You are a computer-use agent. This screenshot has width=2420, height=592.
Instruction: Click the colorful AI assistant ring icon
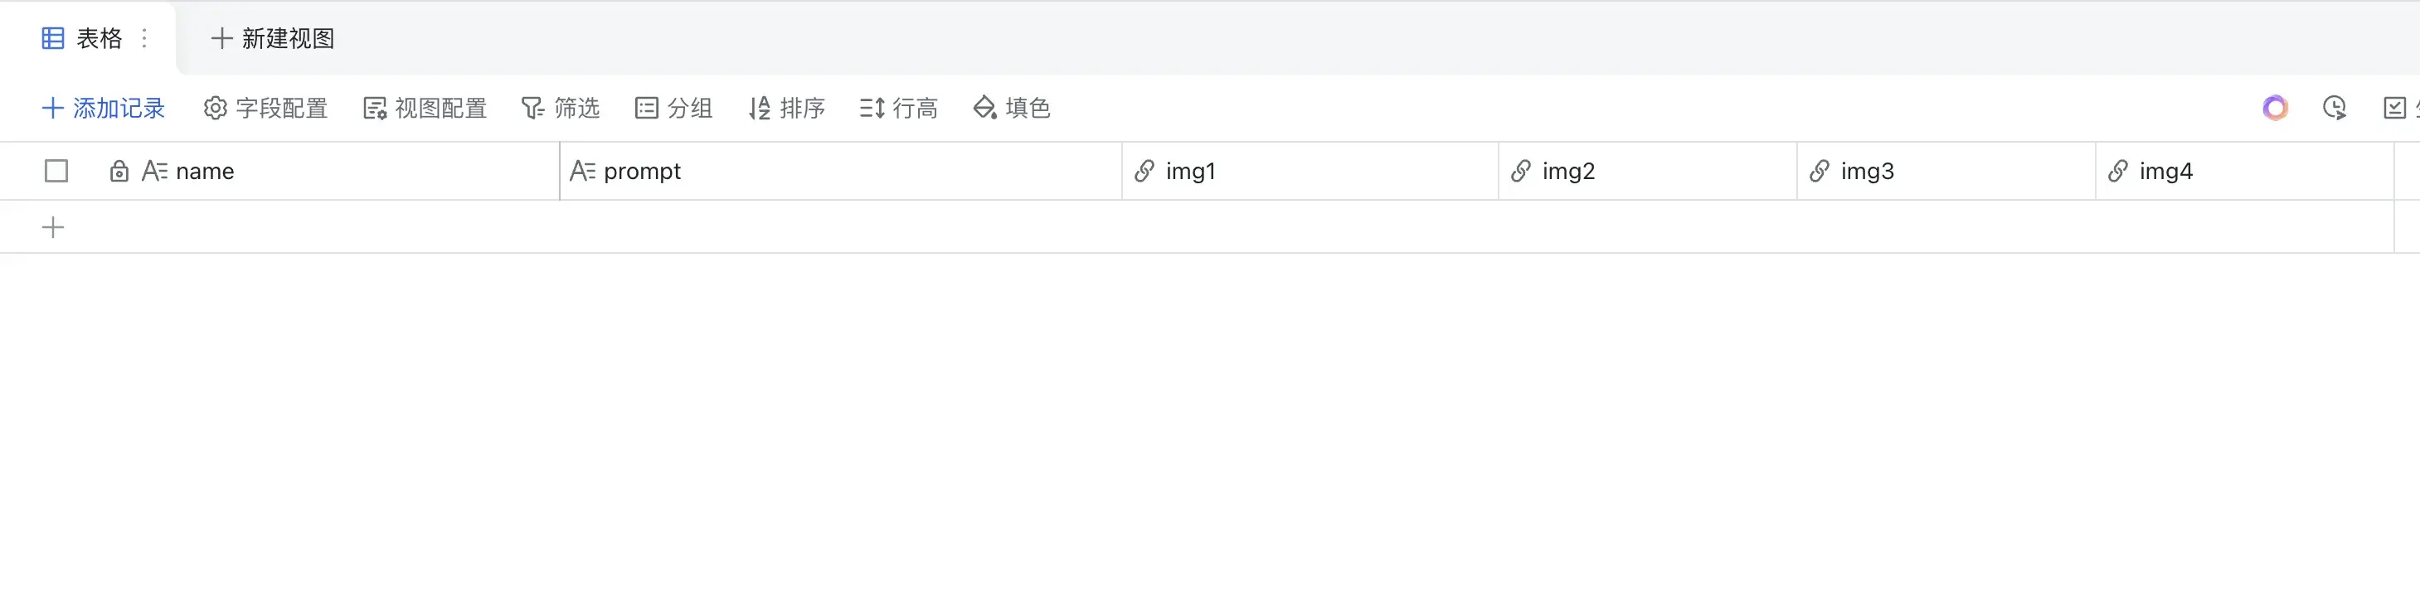2274,108
